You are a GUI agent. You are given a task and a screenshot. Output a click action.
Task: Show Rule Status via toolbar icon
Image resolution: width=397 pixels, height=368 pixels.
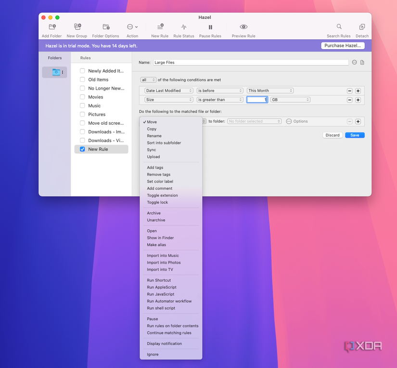[x=184, y=27]
